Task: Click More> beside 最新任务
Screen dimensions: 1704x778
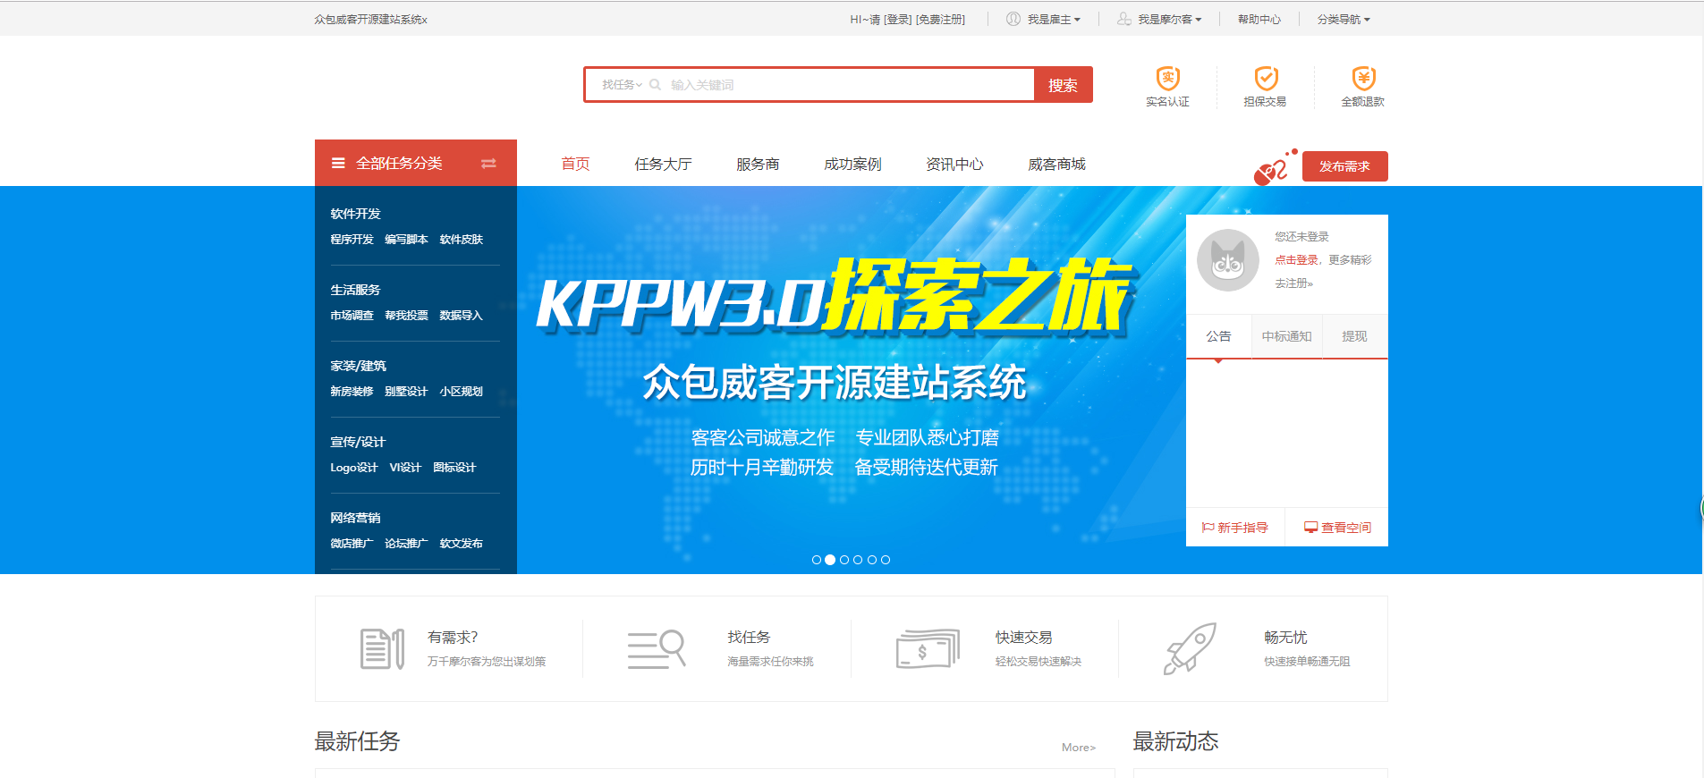Action: coord(1079,748)
